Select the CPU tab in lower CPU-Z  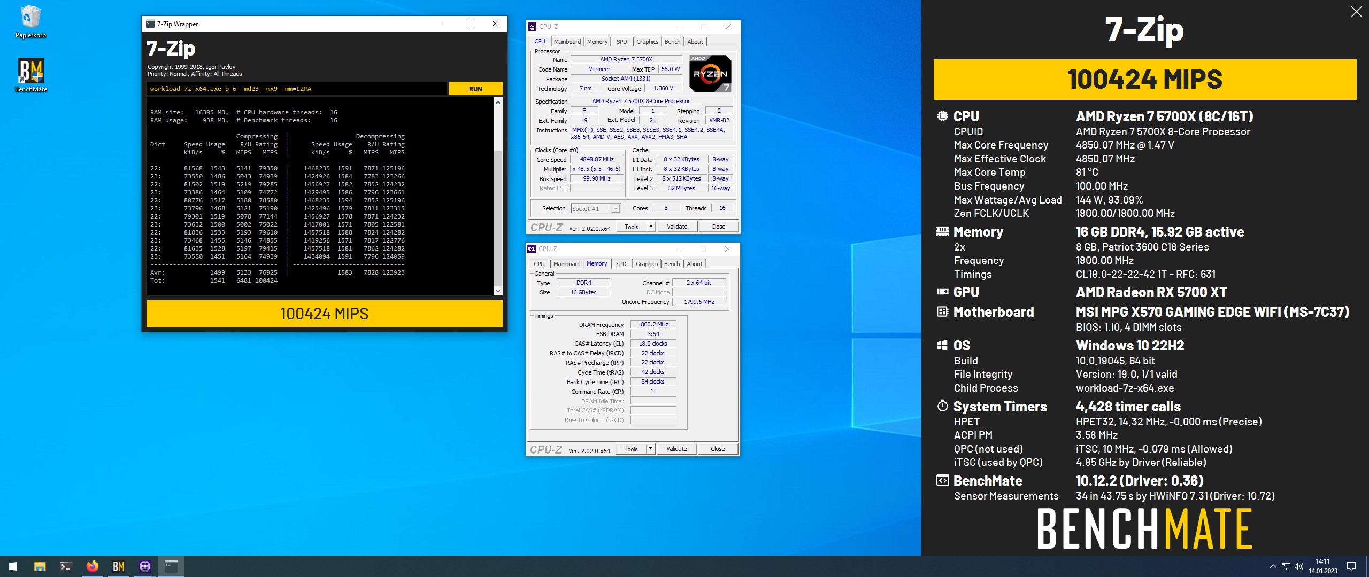click(x=539, y=264)
